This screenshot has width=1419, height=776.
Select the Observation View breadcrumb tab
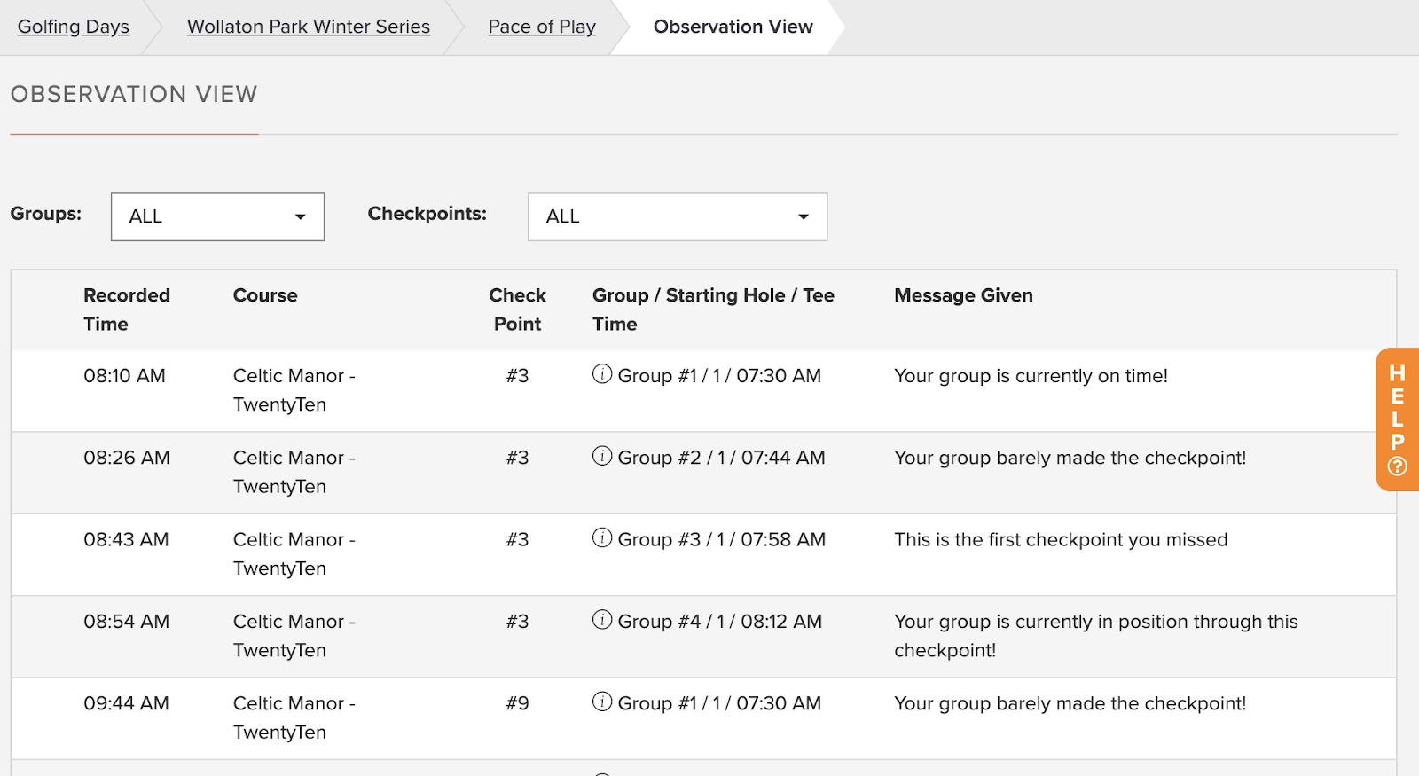point(733,27)
